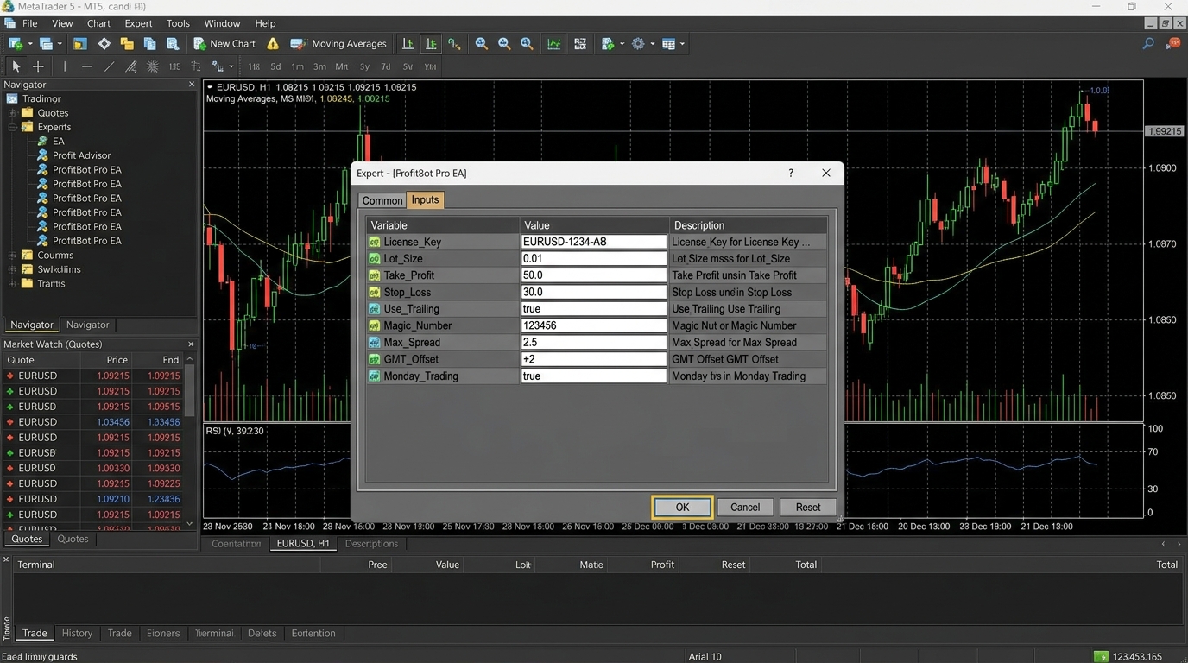Image resolution: width=1188 pixels, height=663 pixels.
Task: Click the Market Watch row priced 1.09210
Action: click(x=92, y=499)
